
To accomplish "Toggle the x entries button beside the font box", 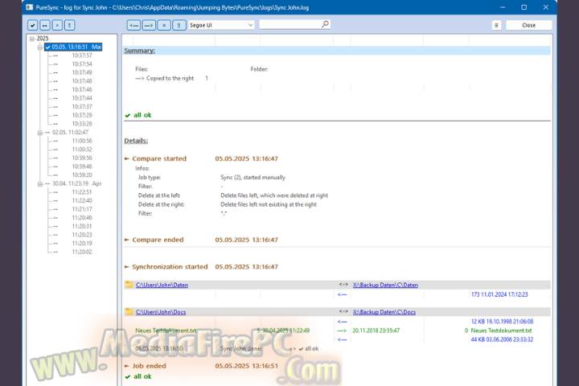I will [164, 25].
